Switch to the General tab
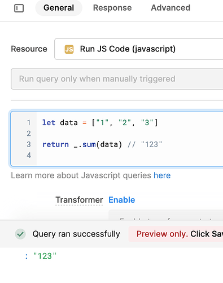Viewport: 223px width, 283px height. click(x=59, y=8)
